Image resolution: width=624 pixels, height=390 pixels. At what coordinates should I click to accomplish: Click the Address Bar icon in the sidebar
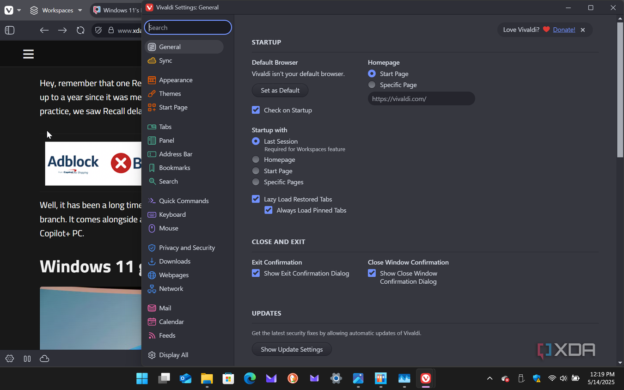[152, 154]
